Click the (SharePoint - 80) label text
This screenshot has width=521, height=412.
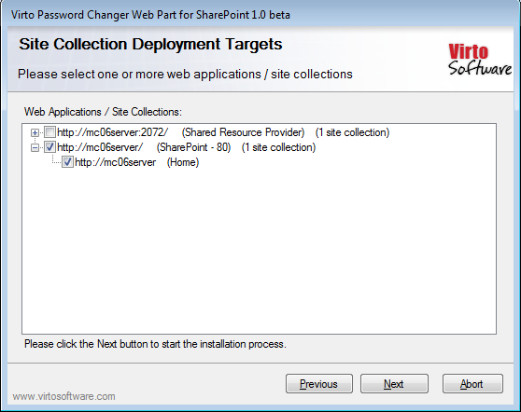[x=193, y=147]
